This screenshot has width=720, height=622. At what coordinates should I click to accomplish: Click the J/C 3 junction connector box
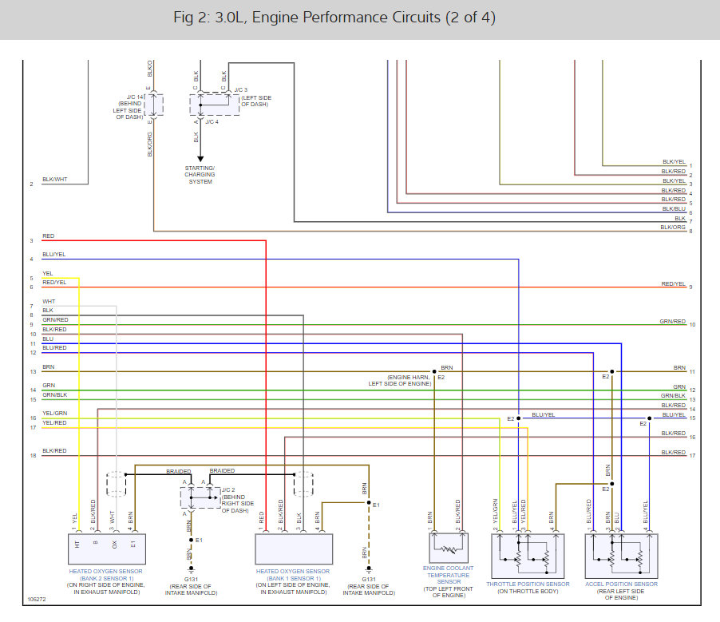click(215, 105)
